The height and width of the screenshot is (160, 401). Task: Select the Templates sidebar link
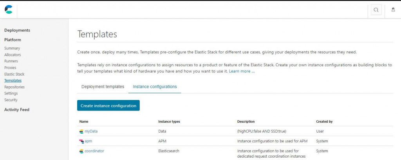point(13,81)
